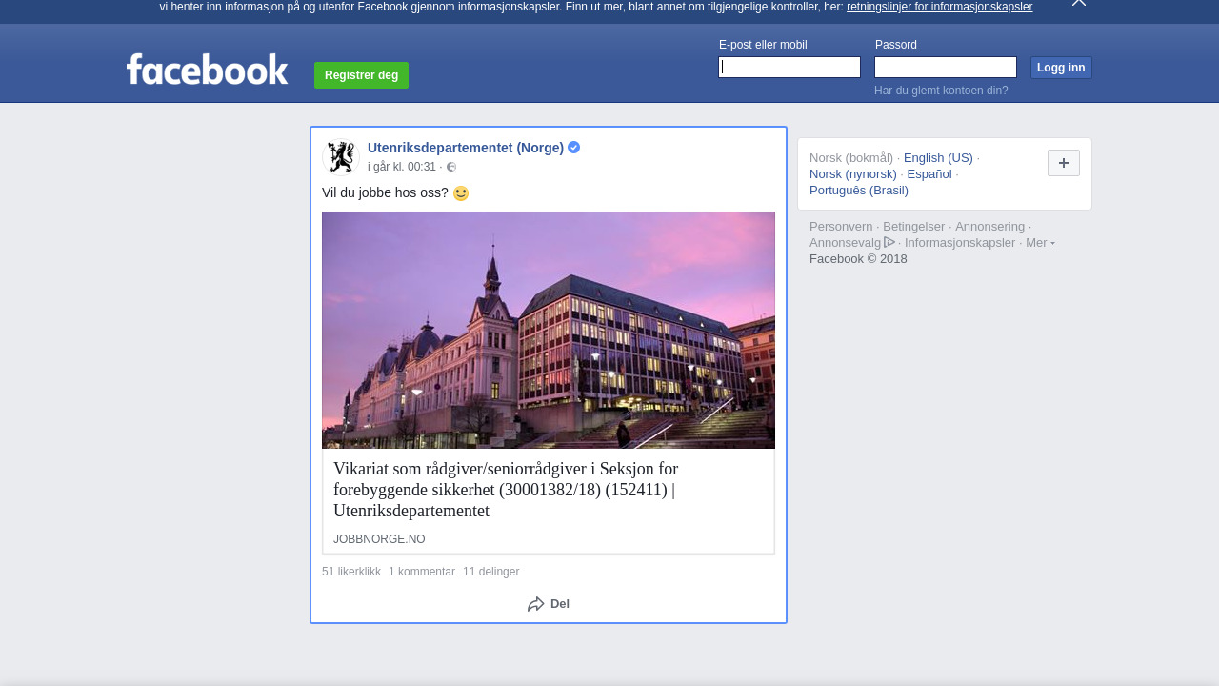Image resolution: width=1219 pixels, height=686 pixels.
Task: Open the Vikariat som rådgiver job headline
Action: click(506, 490)
